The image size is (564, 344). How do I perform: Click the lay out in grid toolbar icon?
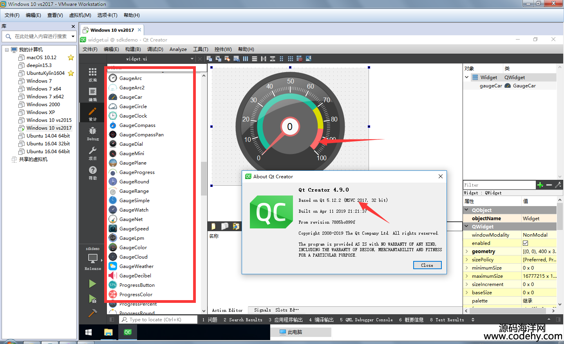click(x=290, y=59)
